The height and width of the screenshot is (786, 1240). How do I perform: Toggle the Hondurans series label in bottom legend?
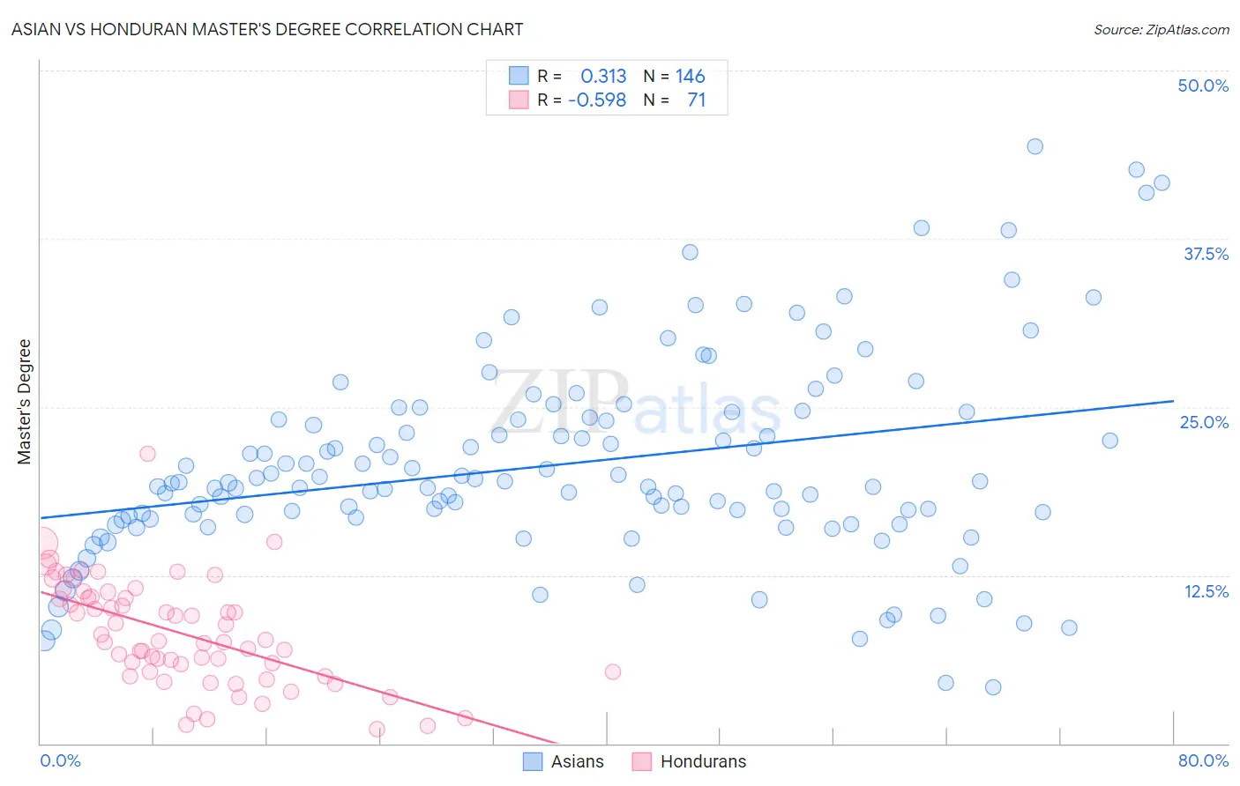click(703, 761)
